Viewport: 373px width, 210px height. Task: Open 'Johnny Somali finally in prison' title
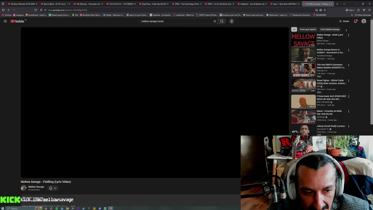[331, 126]
